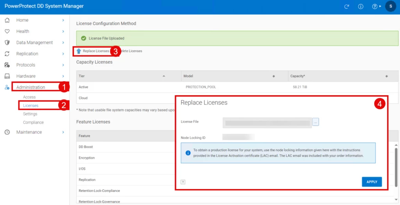Screen dimensions: 400x205
Task: Click the Replace Licenses upload arrow icon
Action: (x=79, y=51)
